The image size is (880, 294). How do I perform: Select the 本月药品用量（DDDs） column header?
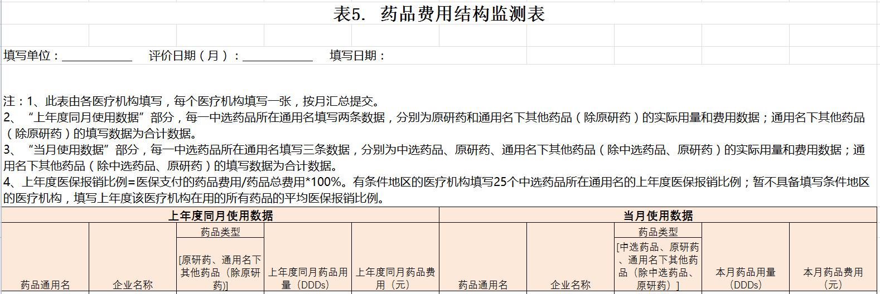[x=746, y=278]
